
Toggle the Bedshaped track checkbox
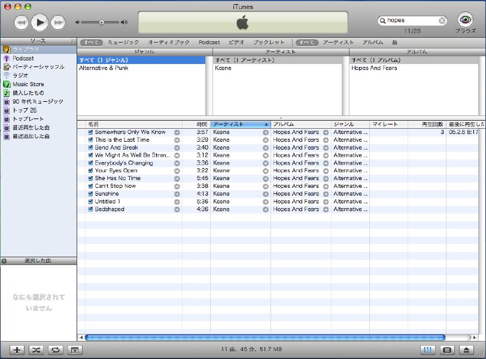pyautogui.click(x=90, y=209)
